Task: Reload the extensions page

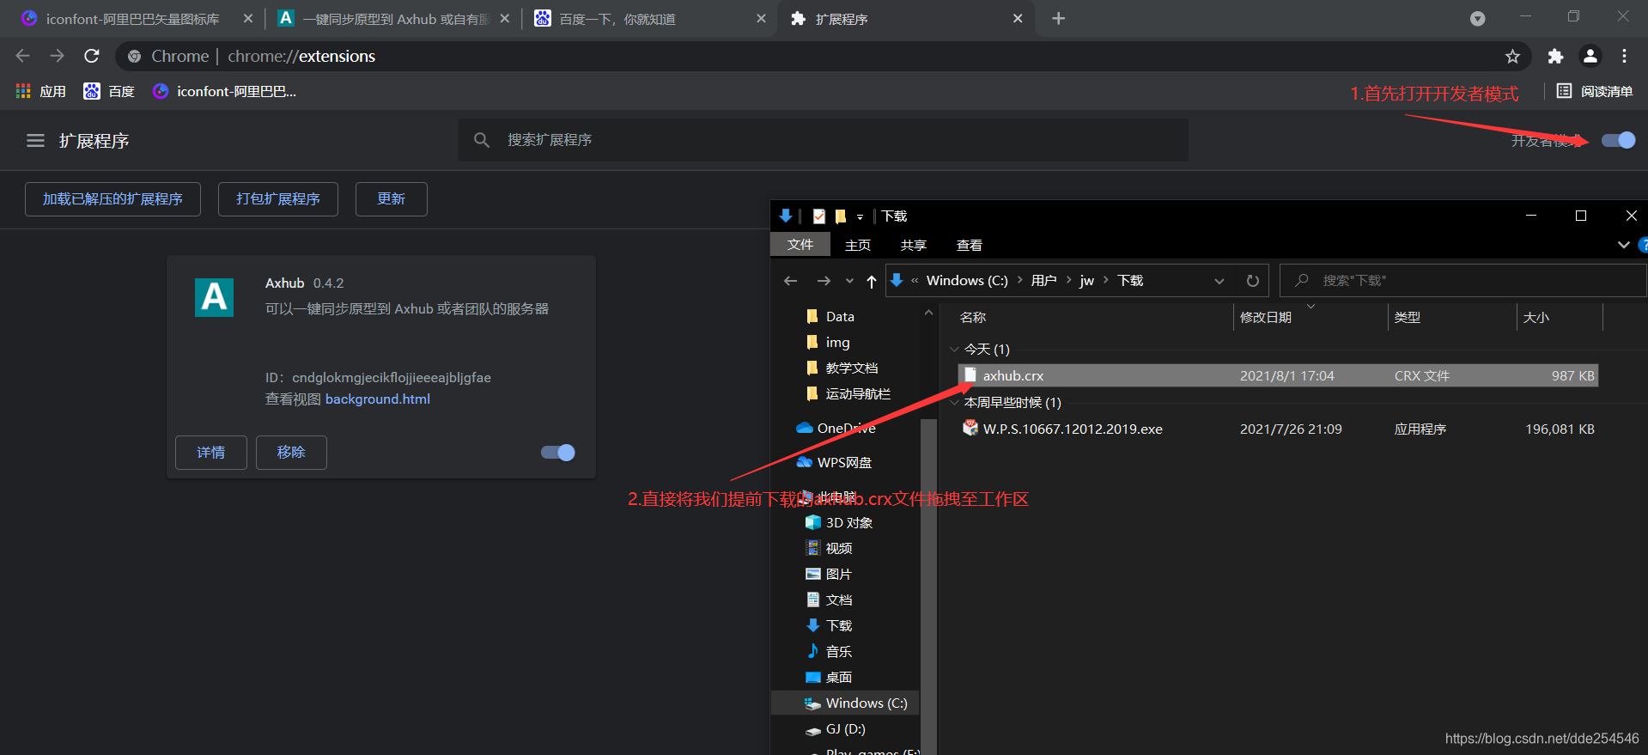Action: coord(92,56)
